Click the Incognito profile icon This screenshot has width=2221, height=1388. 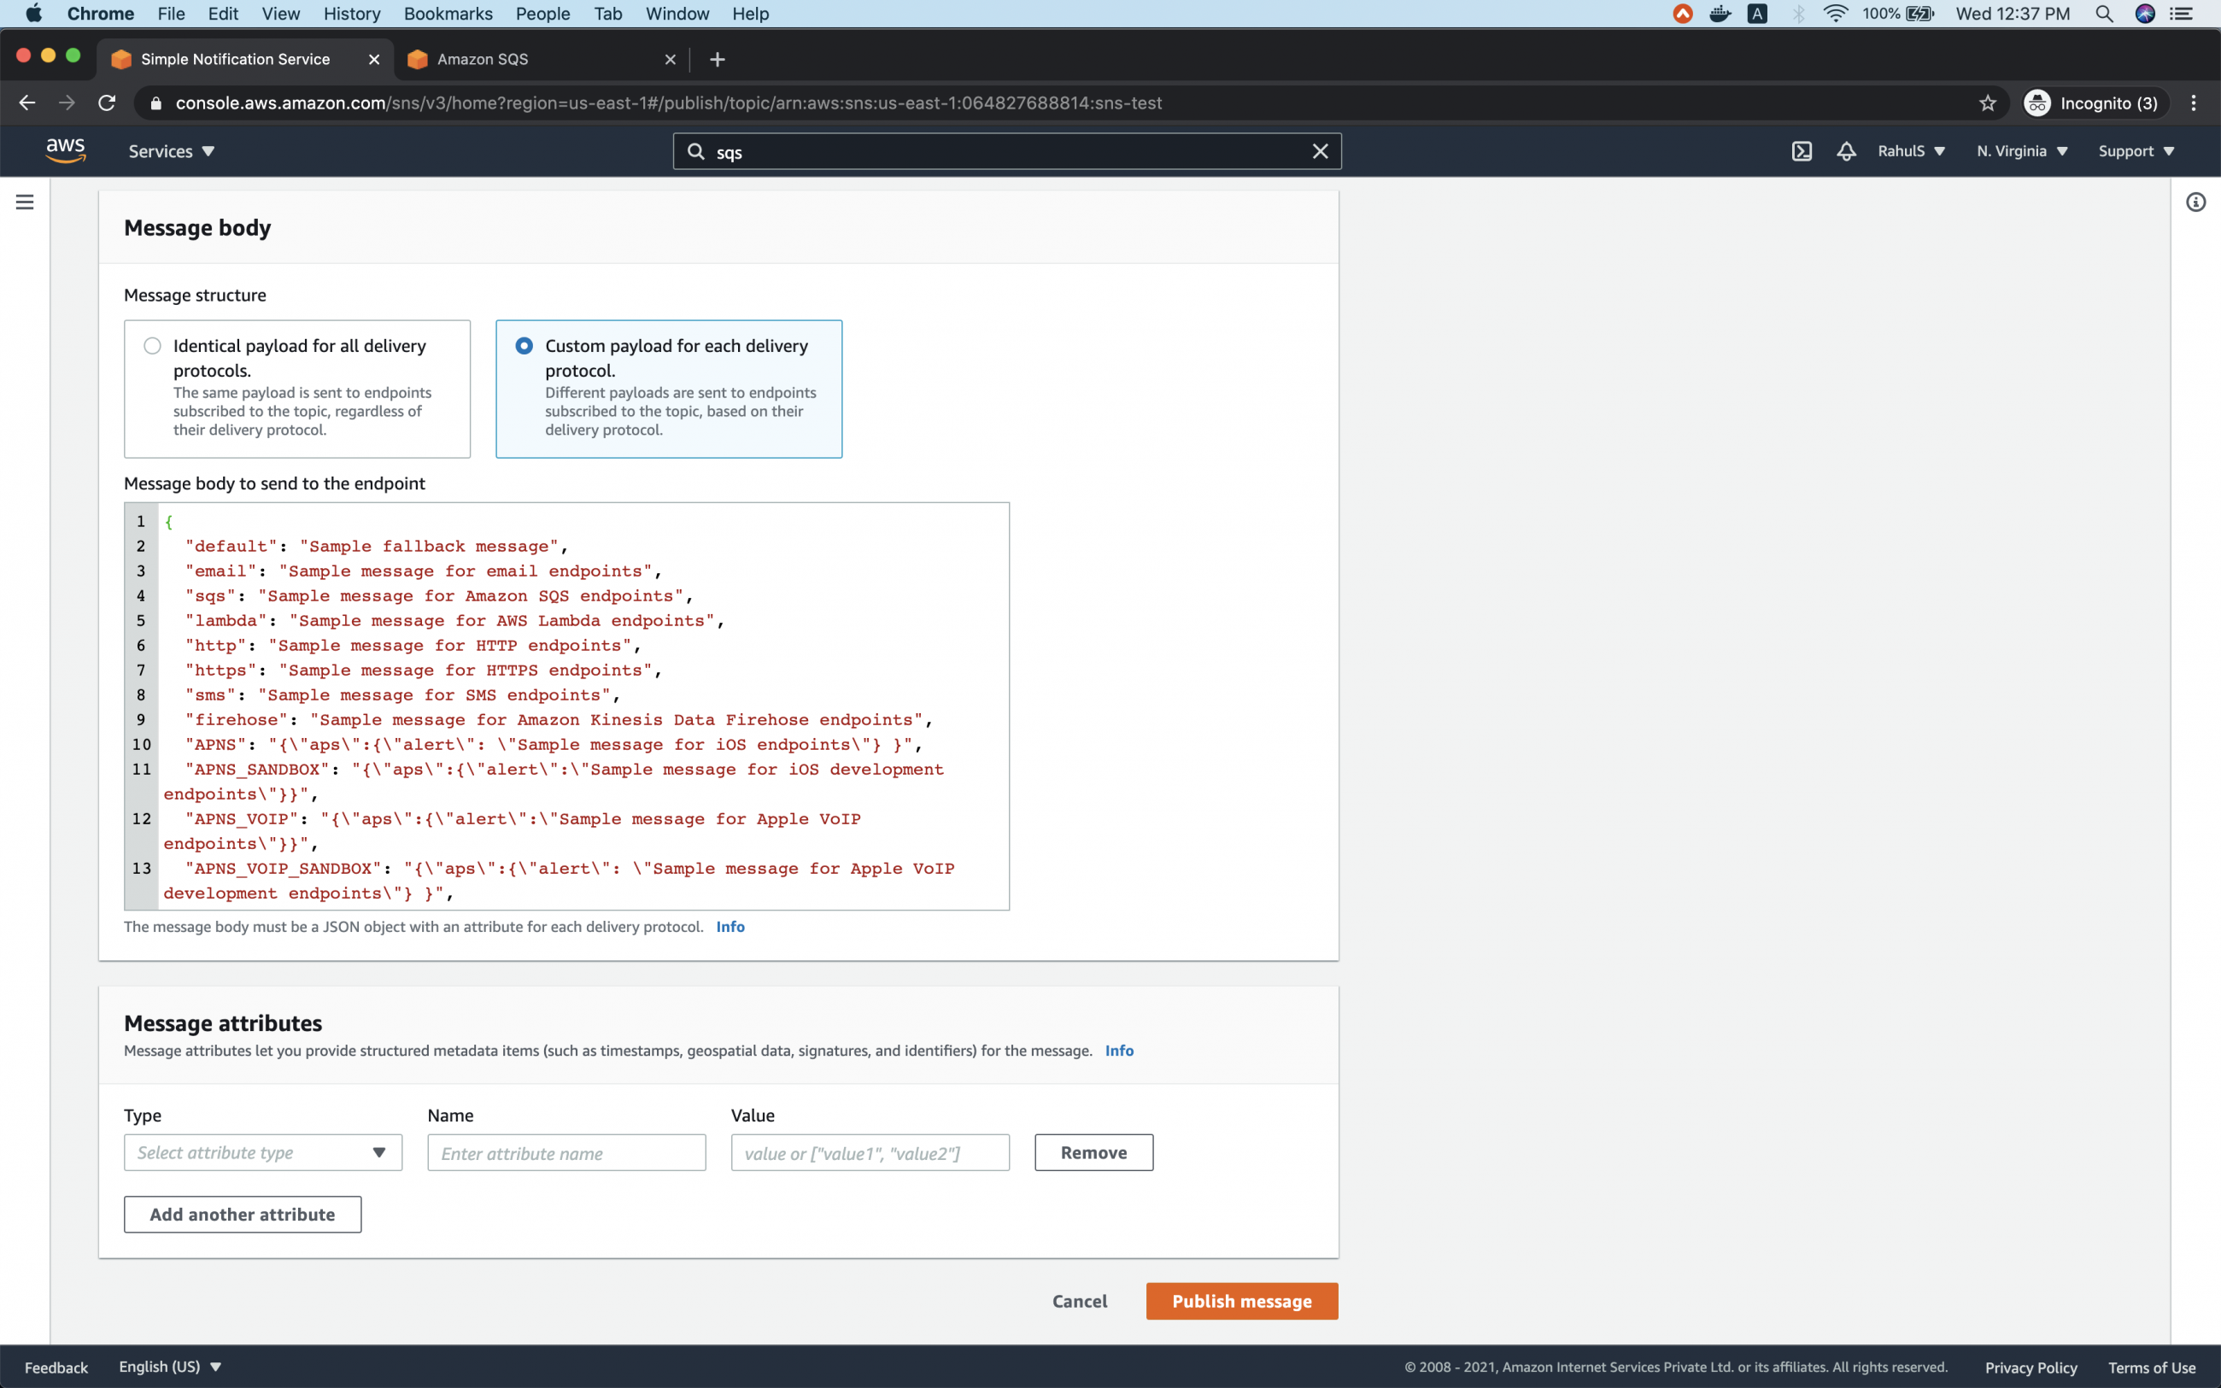tap(2036, 102)
